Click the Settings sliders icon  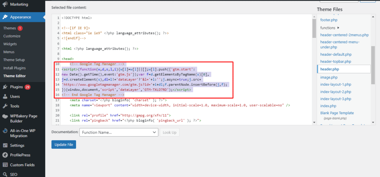click(5, 145)
